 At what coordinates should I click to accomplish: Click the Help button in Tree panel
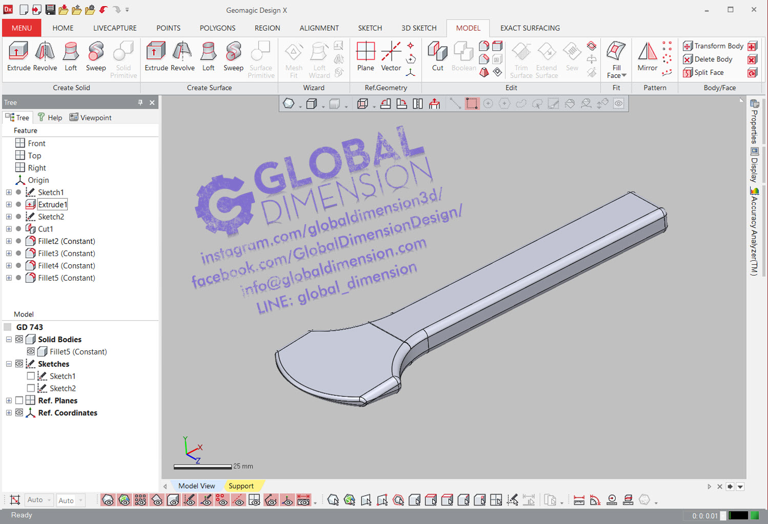pos(50,117)
